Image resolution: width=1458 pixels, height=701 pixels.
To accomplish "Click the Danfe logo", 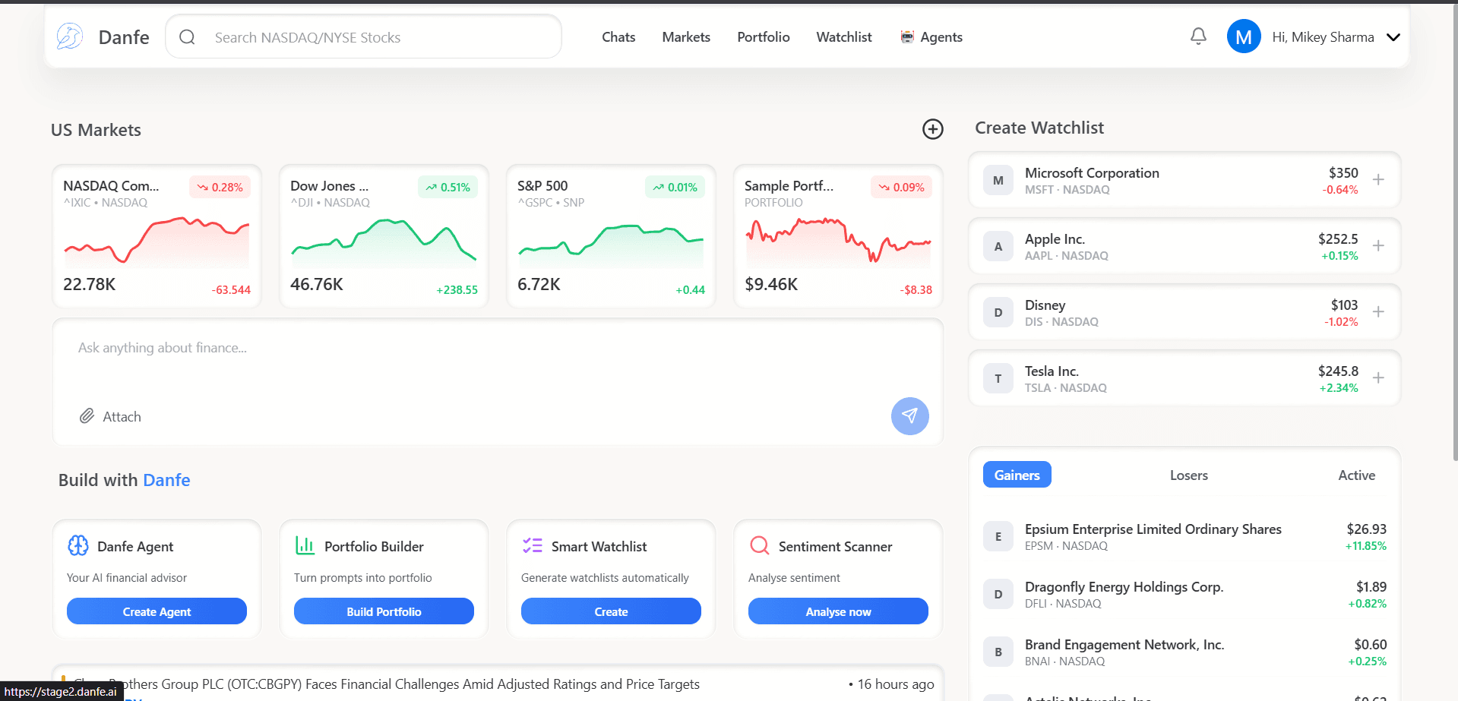I will coord(69,36).
